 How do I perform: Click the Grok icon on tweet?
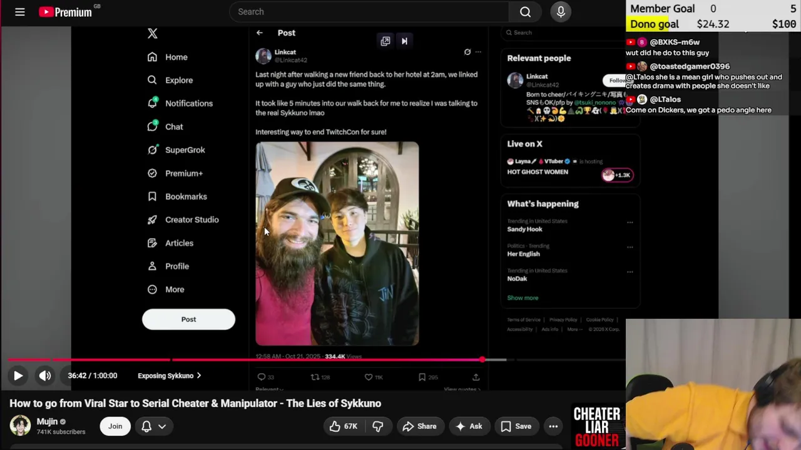[467, 52]
